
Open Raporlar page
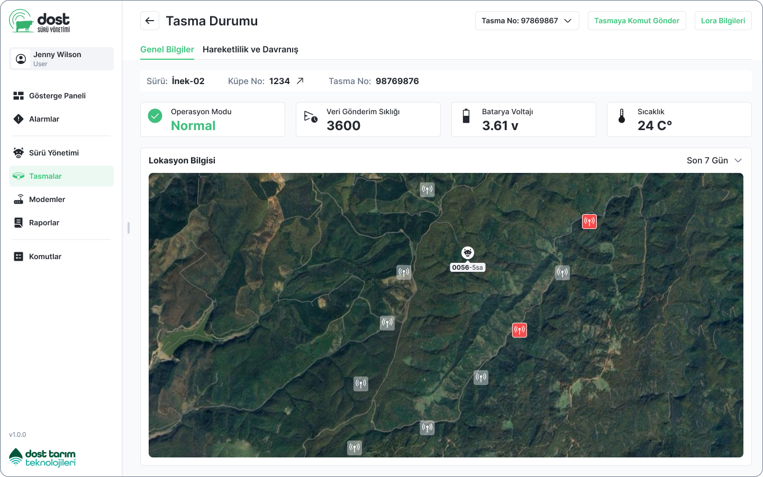(61, 223)
